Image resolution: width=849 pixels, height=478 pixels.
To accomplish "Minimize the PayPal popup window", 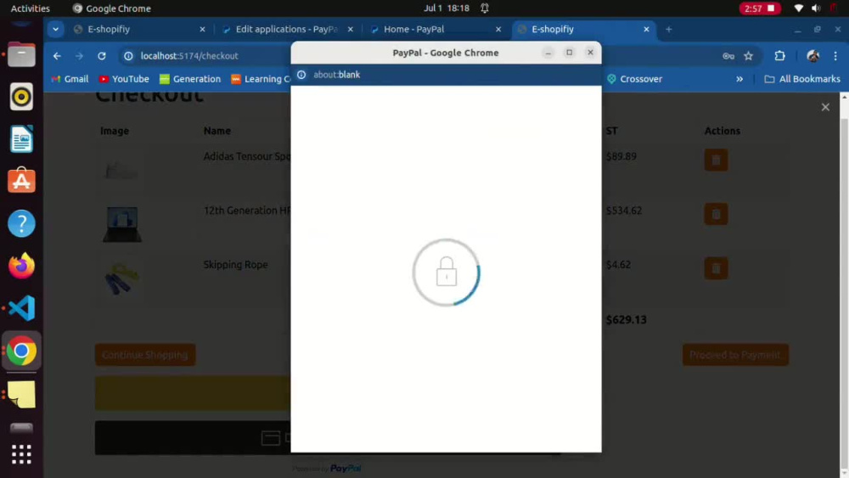I will coord(548,53).
